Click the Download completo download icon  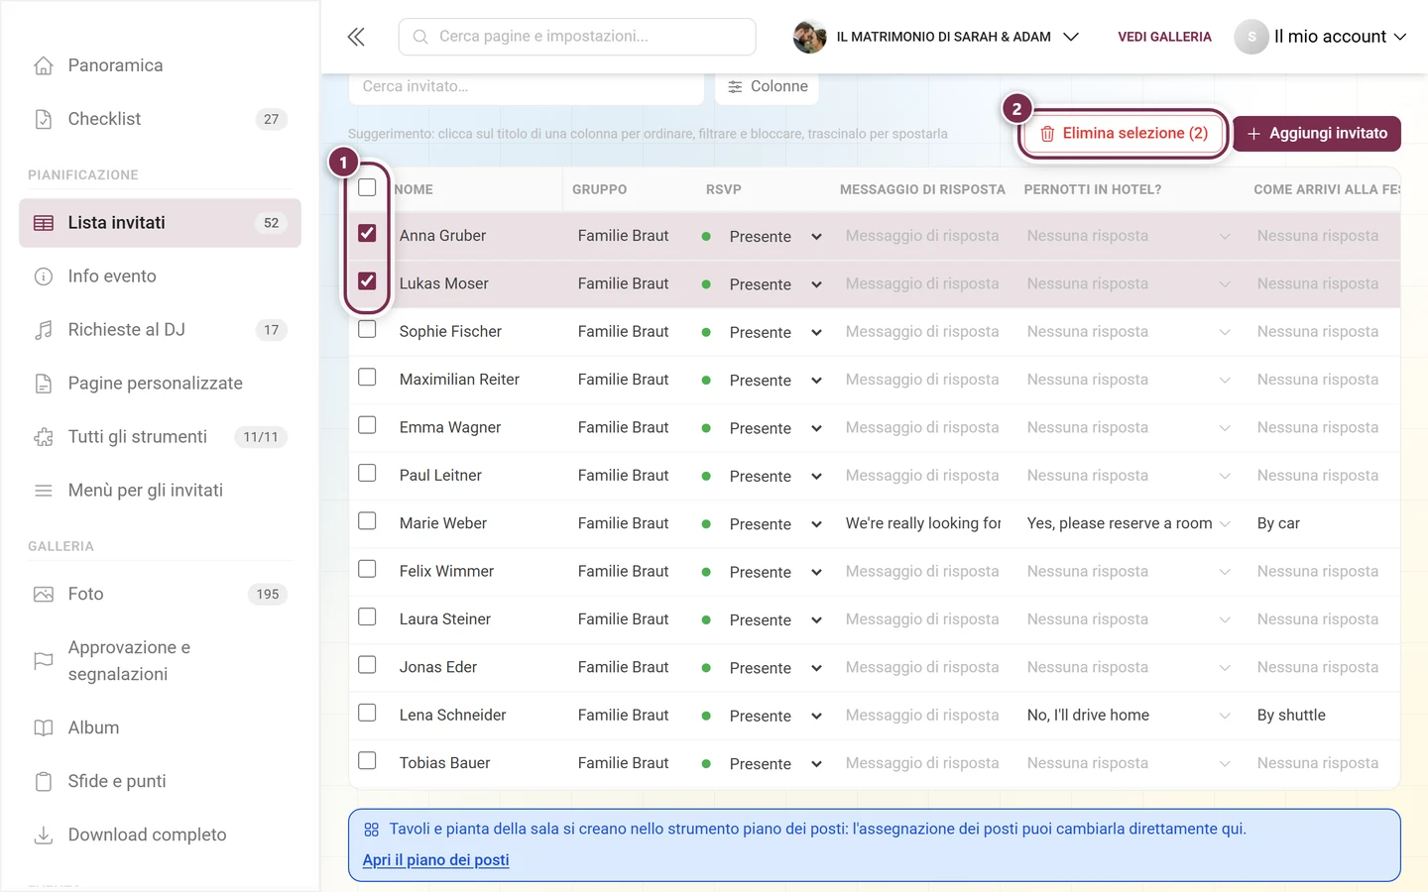(44, 835)
